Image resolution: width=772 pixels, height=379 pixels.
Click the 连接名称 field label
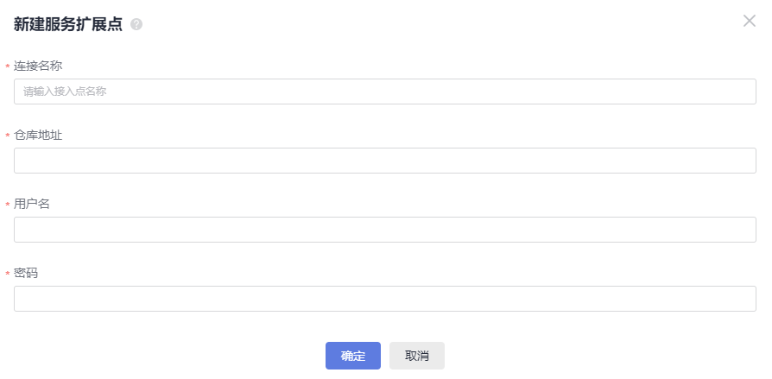point(37,66)
